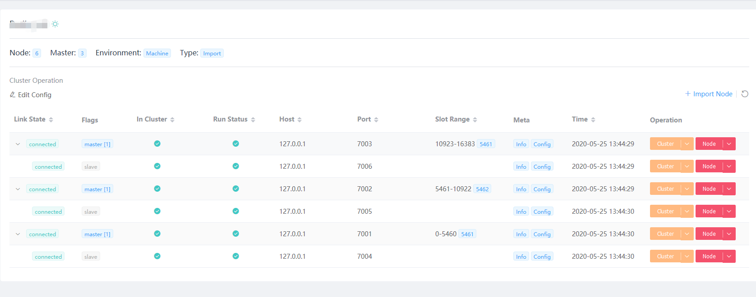Select slot range 10923-16383 text
The width and height of the screenshot is (756, 297).
coord(455,144)
